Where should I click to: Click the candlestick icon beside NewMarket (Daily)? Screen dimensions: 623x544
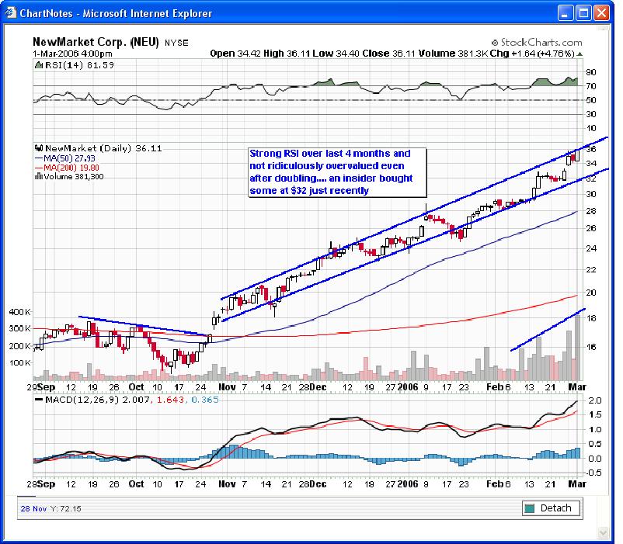click(x=39, y=149)
